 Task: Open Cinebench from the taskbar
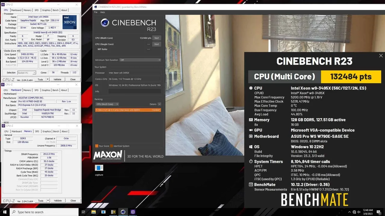coord(123,212)
